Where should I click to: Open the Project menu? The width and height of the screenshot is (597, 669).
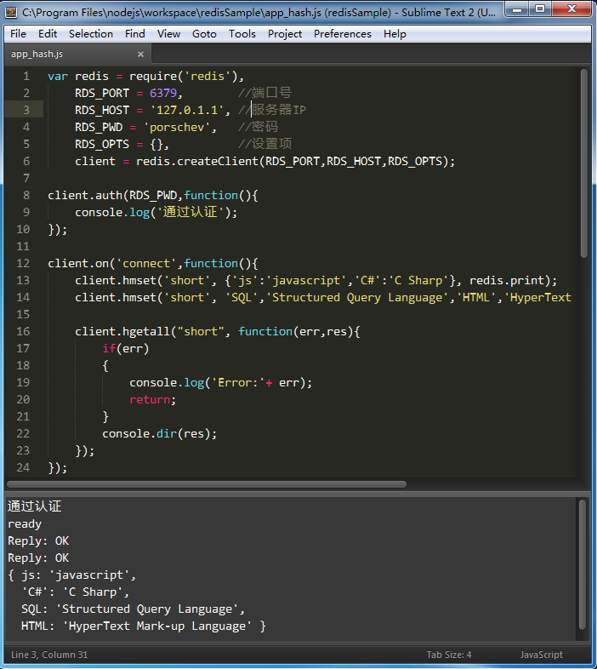285,34
